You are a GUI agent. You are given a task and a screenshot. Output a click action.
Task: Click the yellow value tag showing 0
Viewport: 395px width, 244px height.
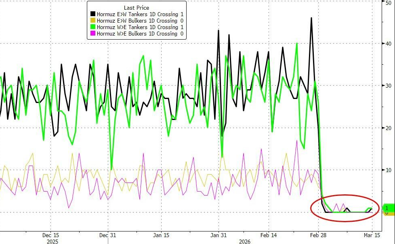[x=388, y=213]
